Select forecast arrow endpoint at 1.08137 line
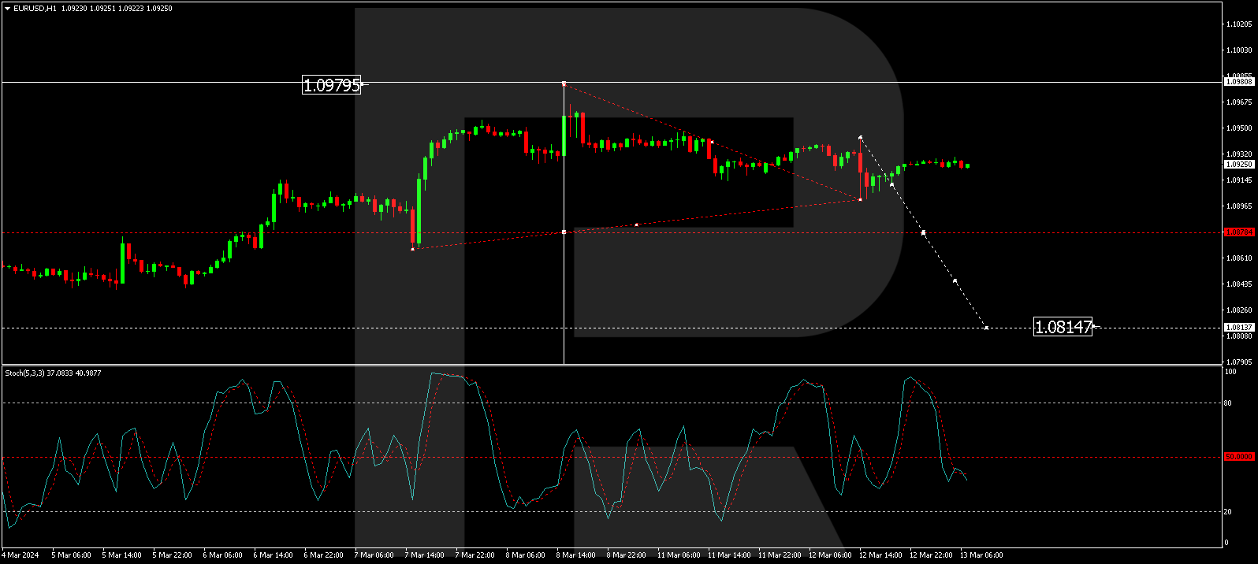 (986, 328)
